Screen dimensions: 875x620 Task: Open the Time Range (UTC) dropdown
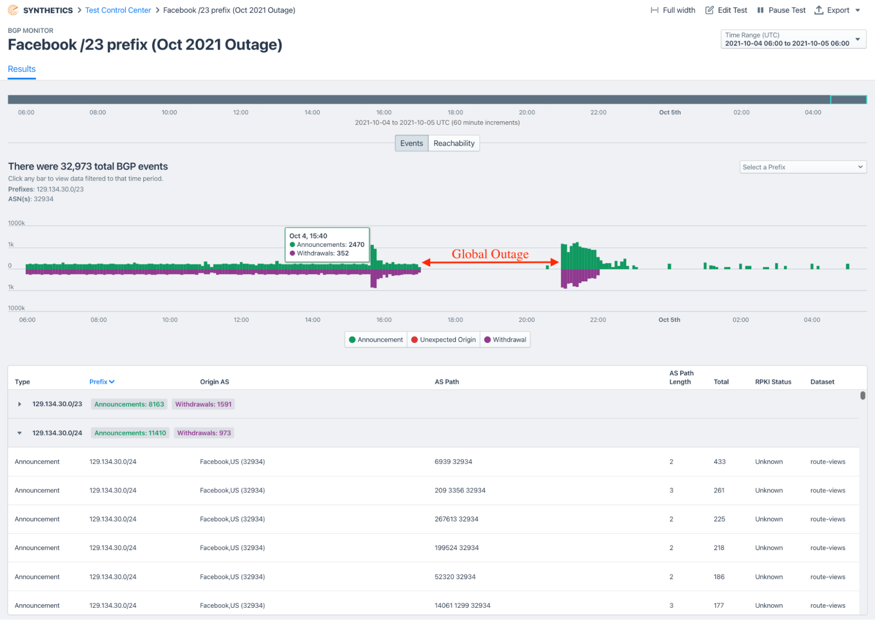click(x=793, y=39)
